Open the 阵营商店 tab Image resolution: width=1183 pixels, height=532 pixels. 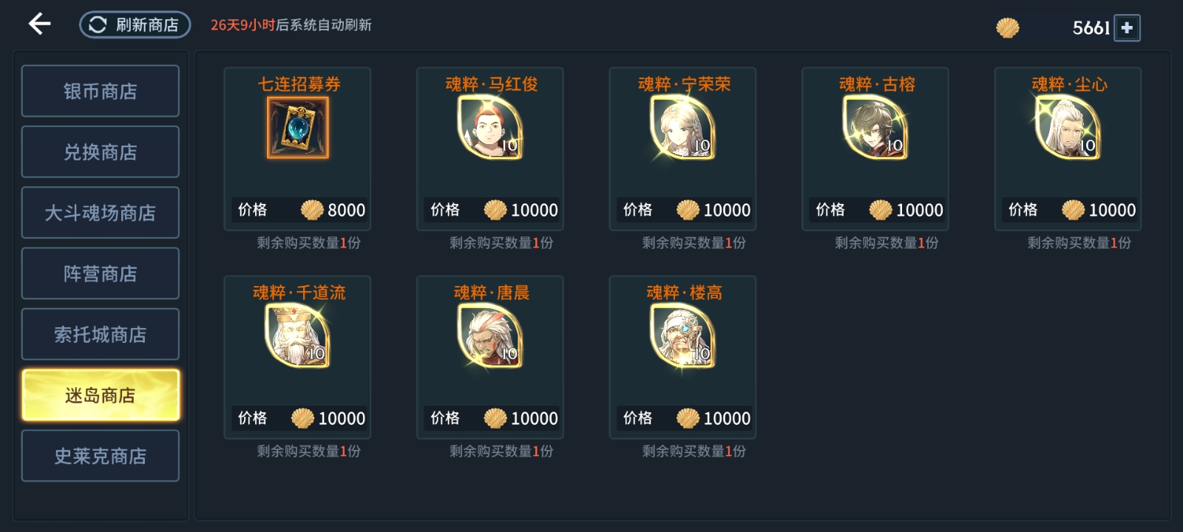click(x=101, y=273)
